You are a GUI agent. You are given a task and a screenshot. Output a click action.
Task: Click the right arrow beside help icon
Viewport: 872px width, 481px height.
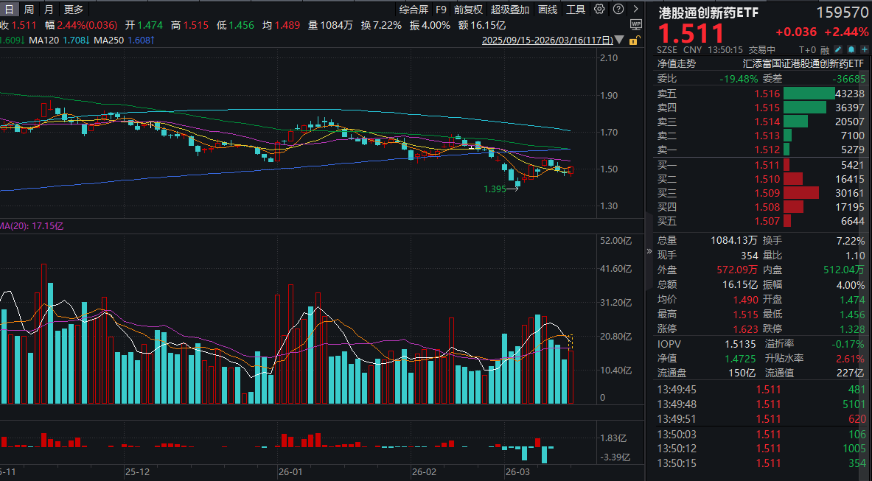tap(635, 10)
